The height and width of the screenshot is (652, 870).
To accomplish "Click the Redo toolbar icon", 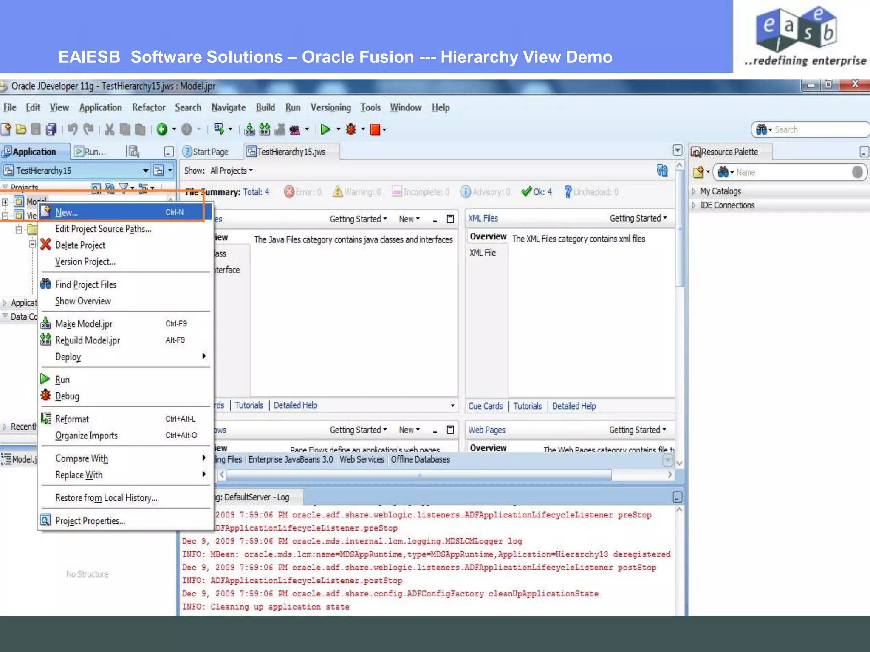I will [x=88, y=129].
